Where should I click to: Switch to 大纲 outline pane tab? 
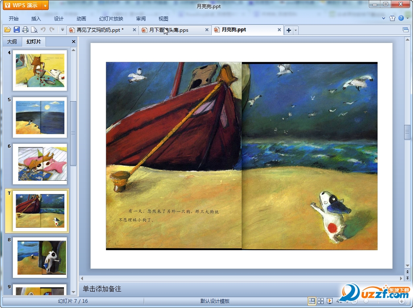point(12,41)
